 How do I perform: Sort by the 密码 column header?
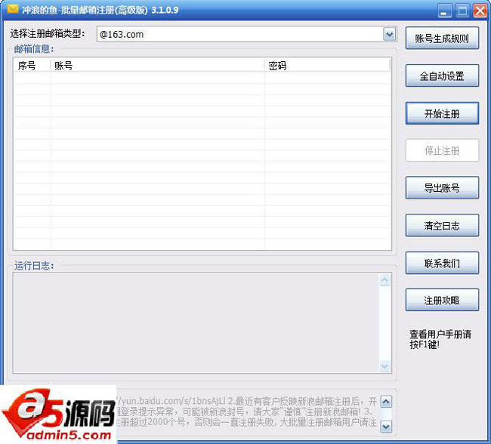point(327,66)
